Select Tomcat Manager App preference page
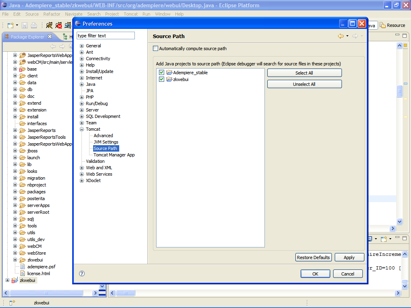Image resolution: width=411 pixels, height=308 pixels. [114, 155]
